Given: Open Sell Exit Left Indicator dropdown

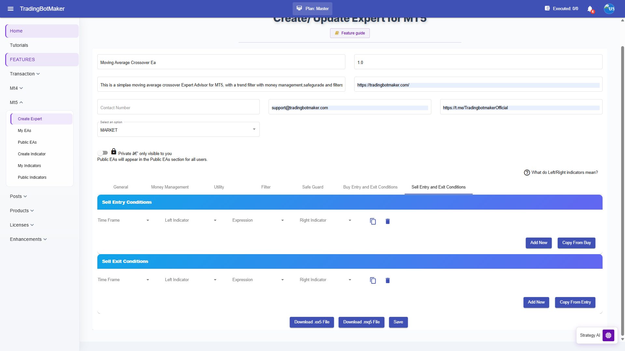Looking at the screenshot, I should coord(191,280).
